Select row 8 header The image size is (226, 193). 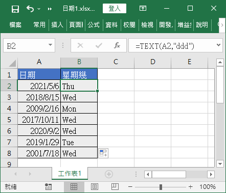point(9,153)
